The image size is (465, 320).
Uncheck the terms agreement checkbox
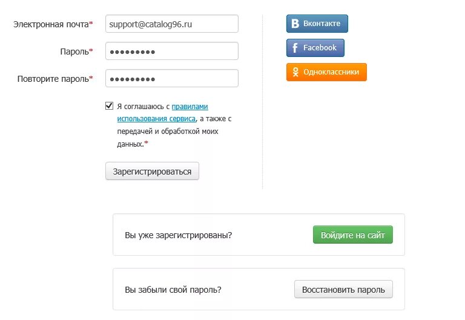109,105
